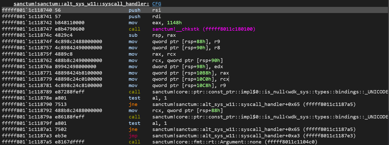Follow the is_null call at address 1c118789
This screenshot has height=145, width=389.
(270, 92)
